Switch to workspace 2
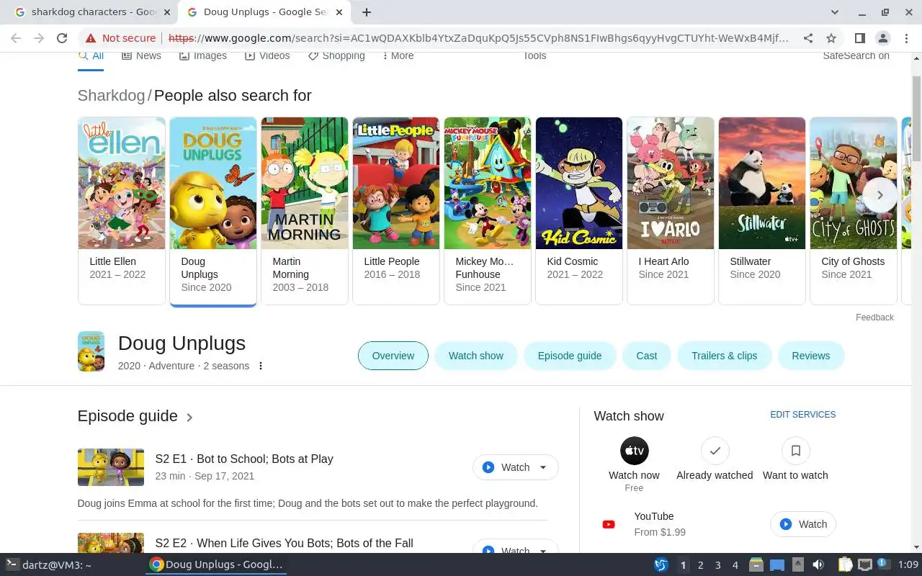922x576 pixels. pos(700,565)
